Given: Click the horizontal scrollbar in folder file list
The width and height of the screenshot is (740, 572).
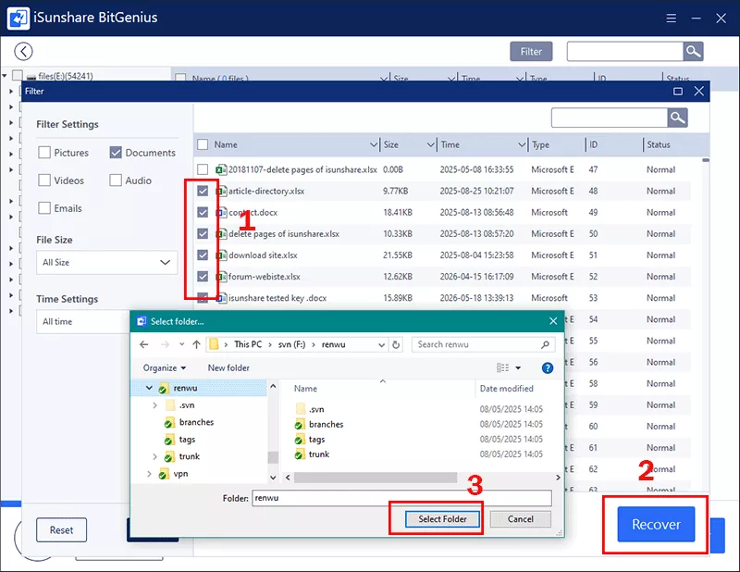Looking at the screenshot, I should click(376, 478).
